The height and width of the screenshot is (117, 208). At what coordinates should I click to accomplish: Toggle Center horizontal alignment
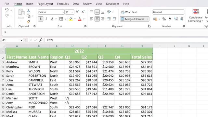[x=97, y=19]
